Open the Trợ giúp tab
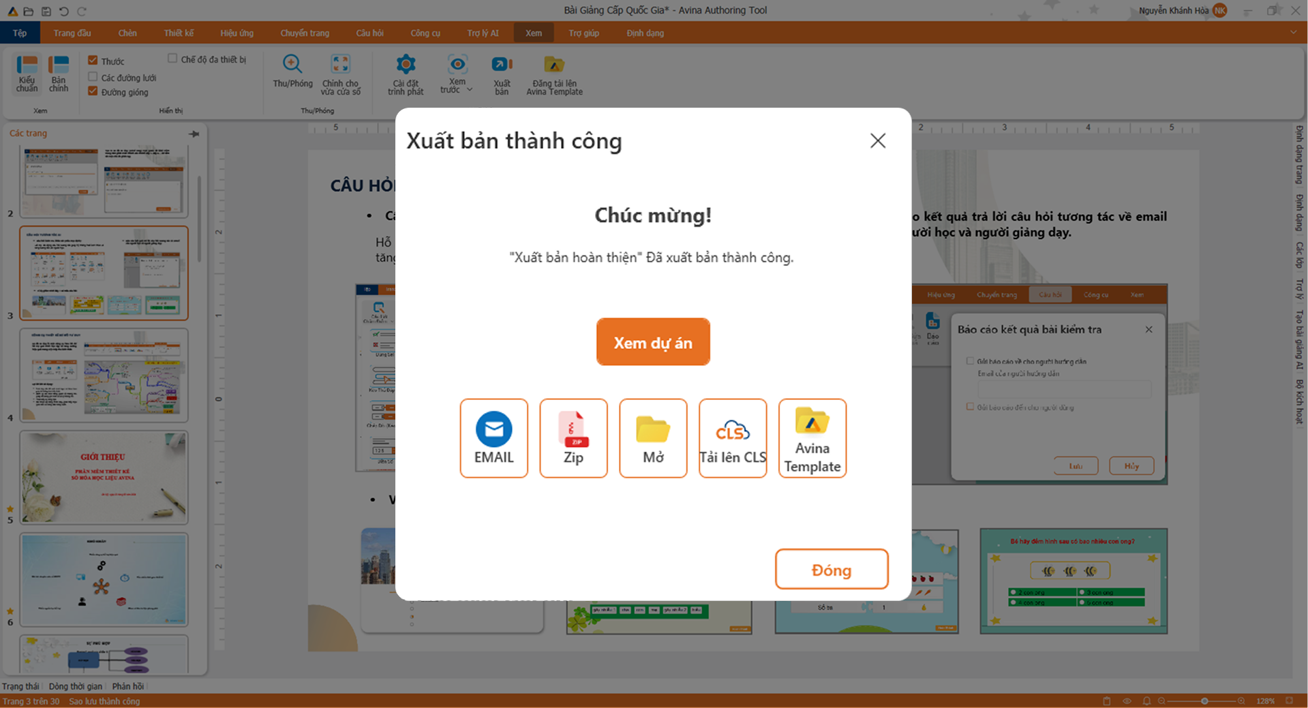 point(584,33)
